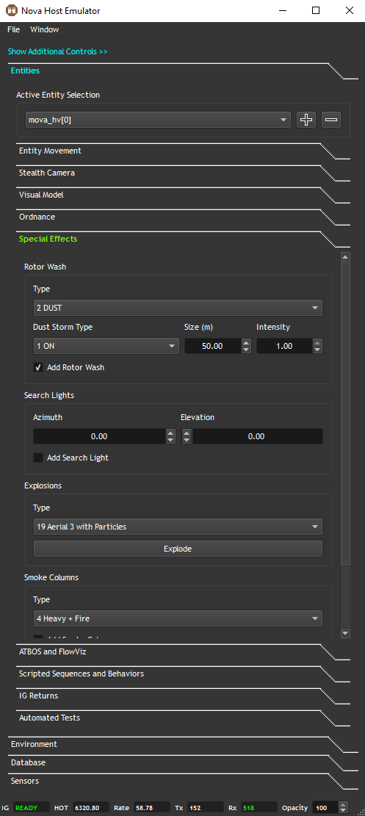Click the Special Effects panel scrollbar down arrow
365x816 pixels.
[x=345, y=633]
